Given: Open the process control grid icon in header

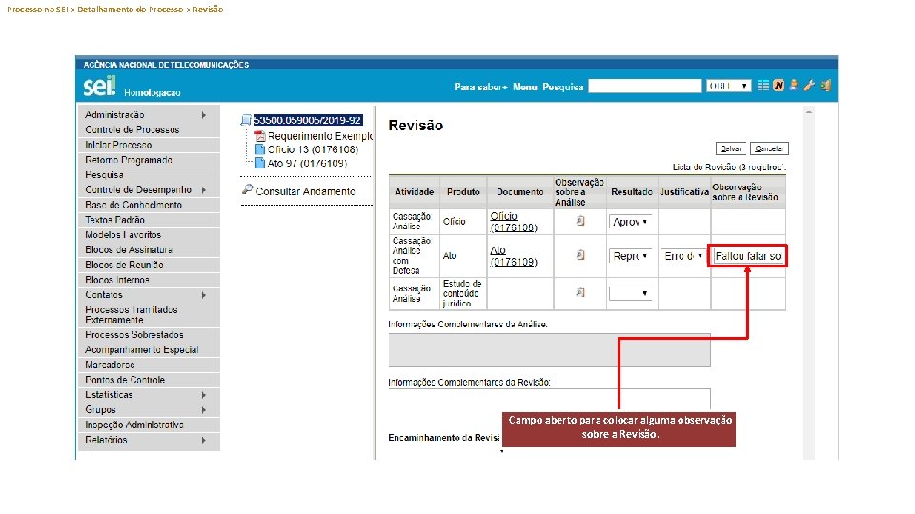Looking at the screenshot, I should click(x=762, y=86).
